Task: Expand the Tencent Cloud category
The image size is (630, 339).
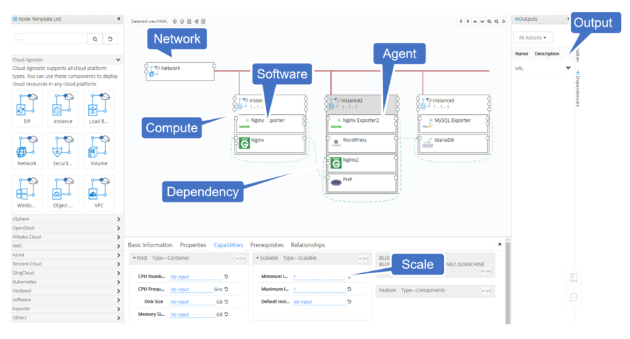Action: click(118, 264)
